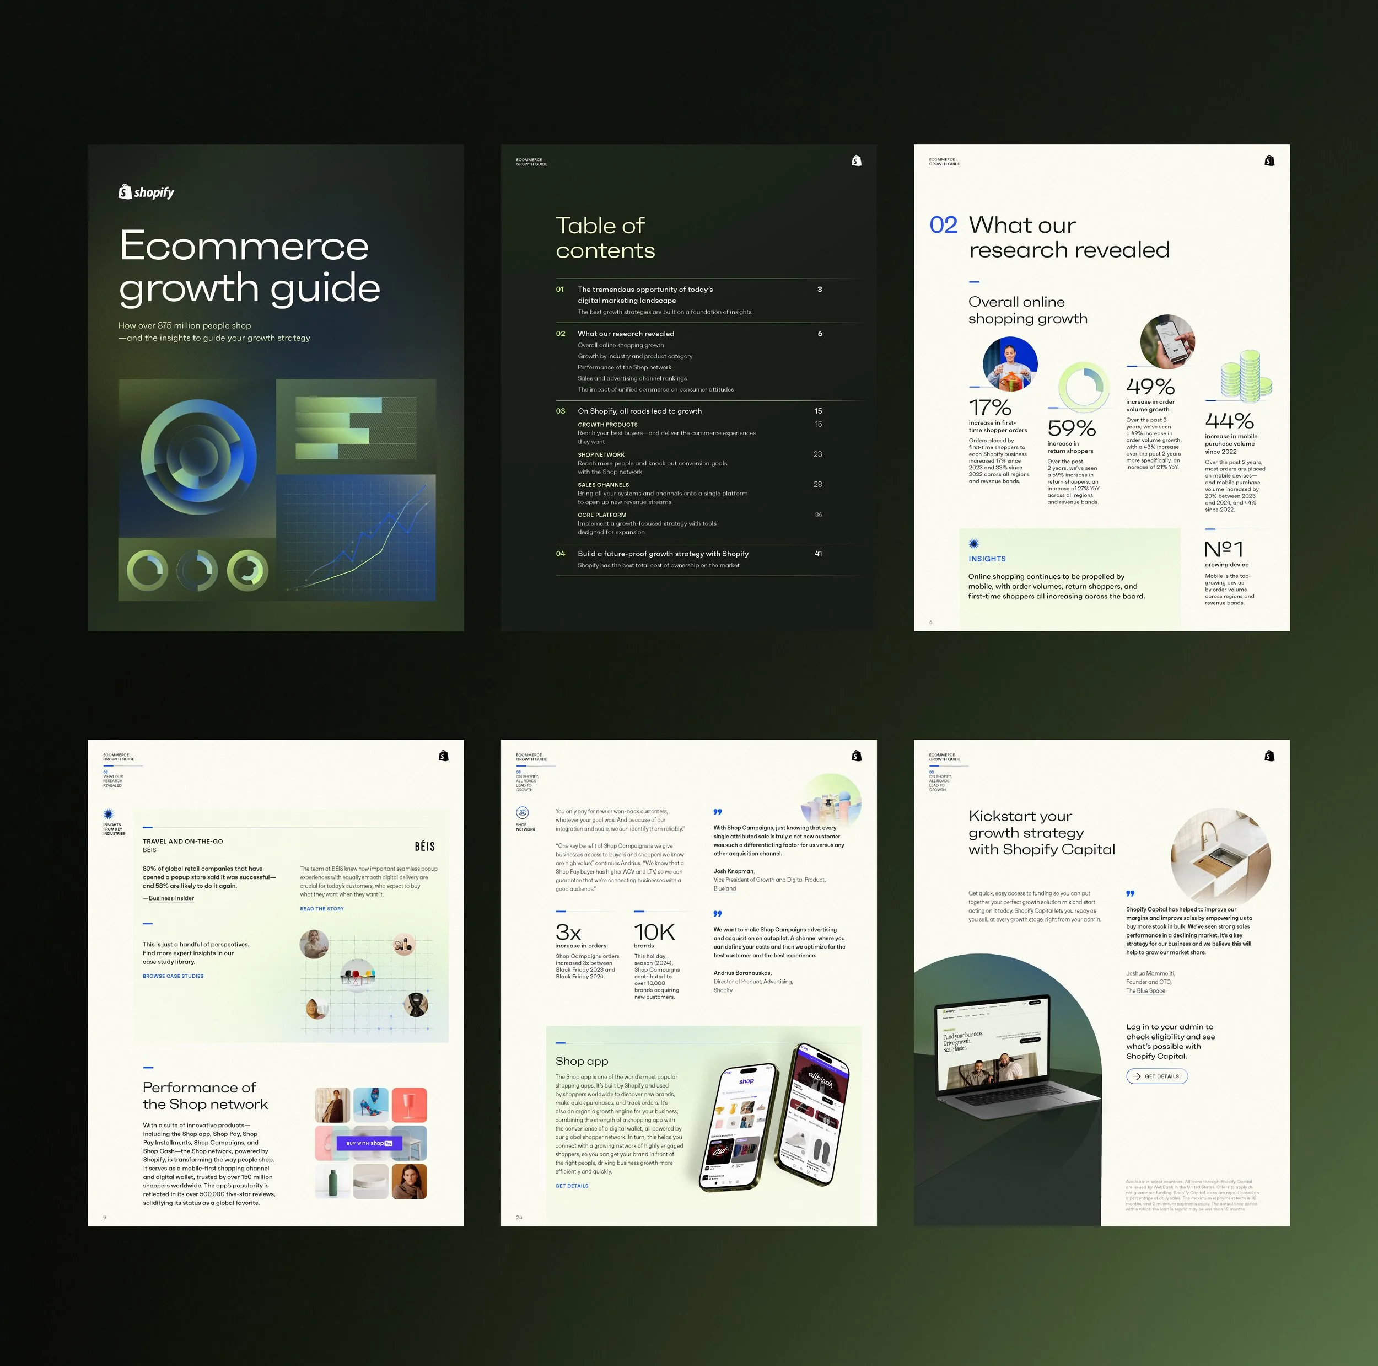Select Build a future-proof growth strategy entry

pos(663,554)
